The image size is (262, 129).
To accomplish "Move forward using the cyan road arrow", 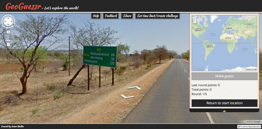I will (135, 88).
